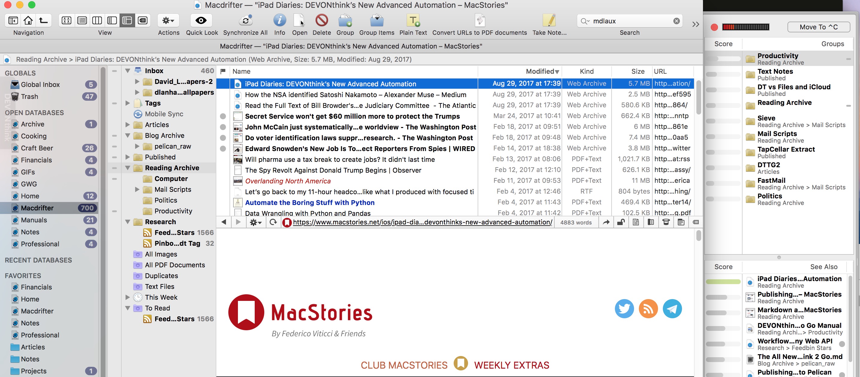Click the red record dot in classify panel
Image resolution: width=860 pixels, height=377 pixels.
714,27
